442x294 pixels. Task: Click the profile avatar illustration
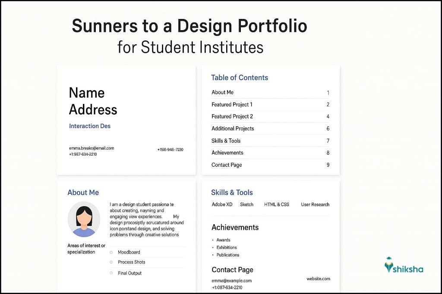click(x=84, y=219)
